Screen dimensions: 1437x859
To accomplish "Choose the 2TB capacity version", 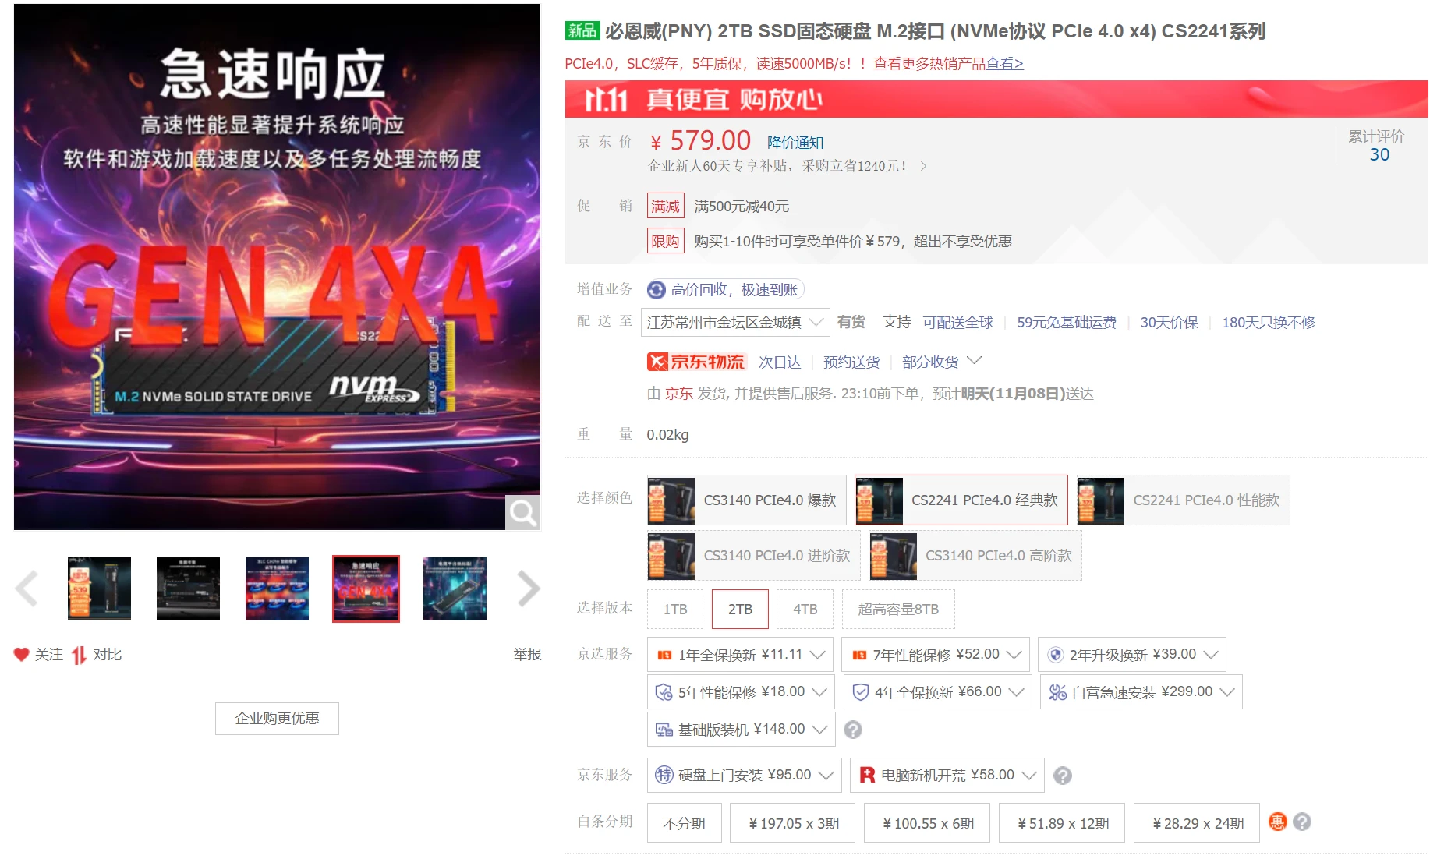I will [x=740, y=610].
